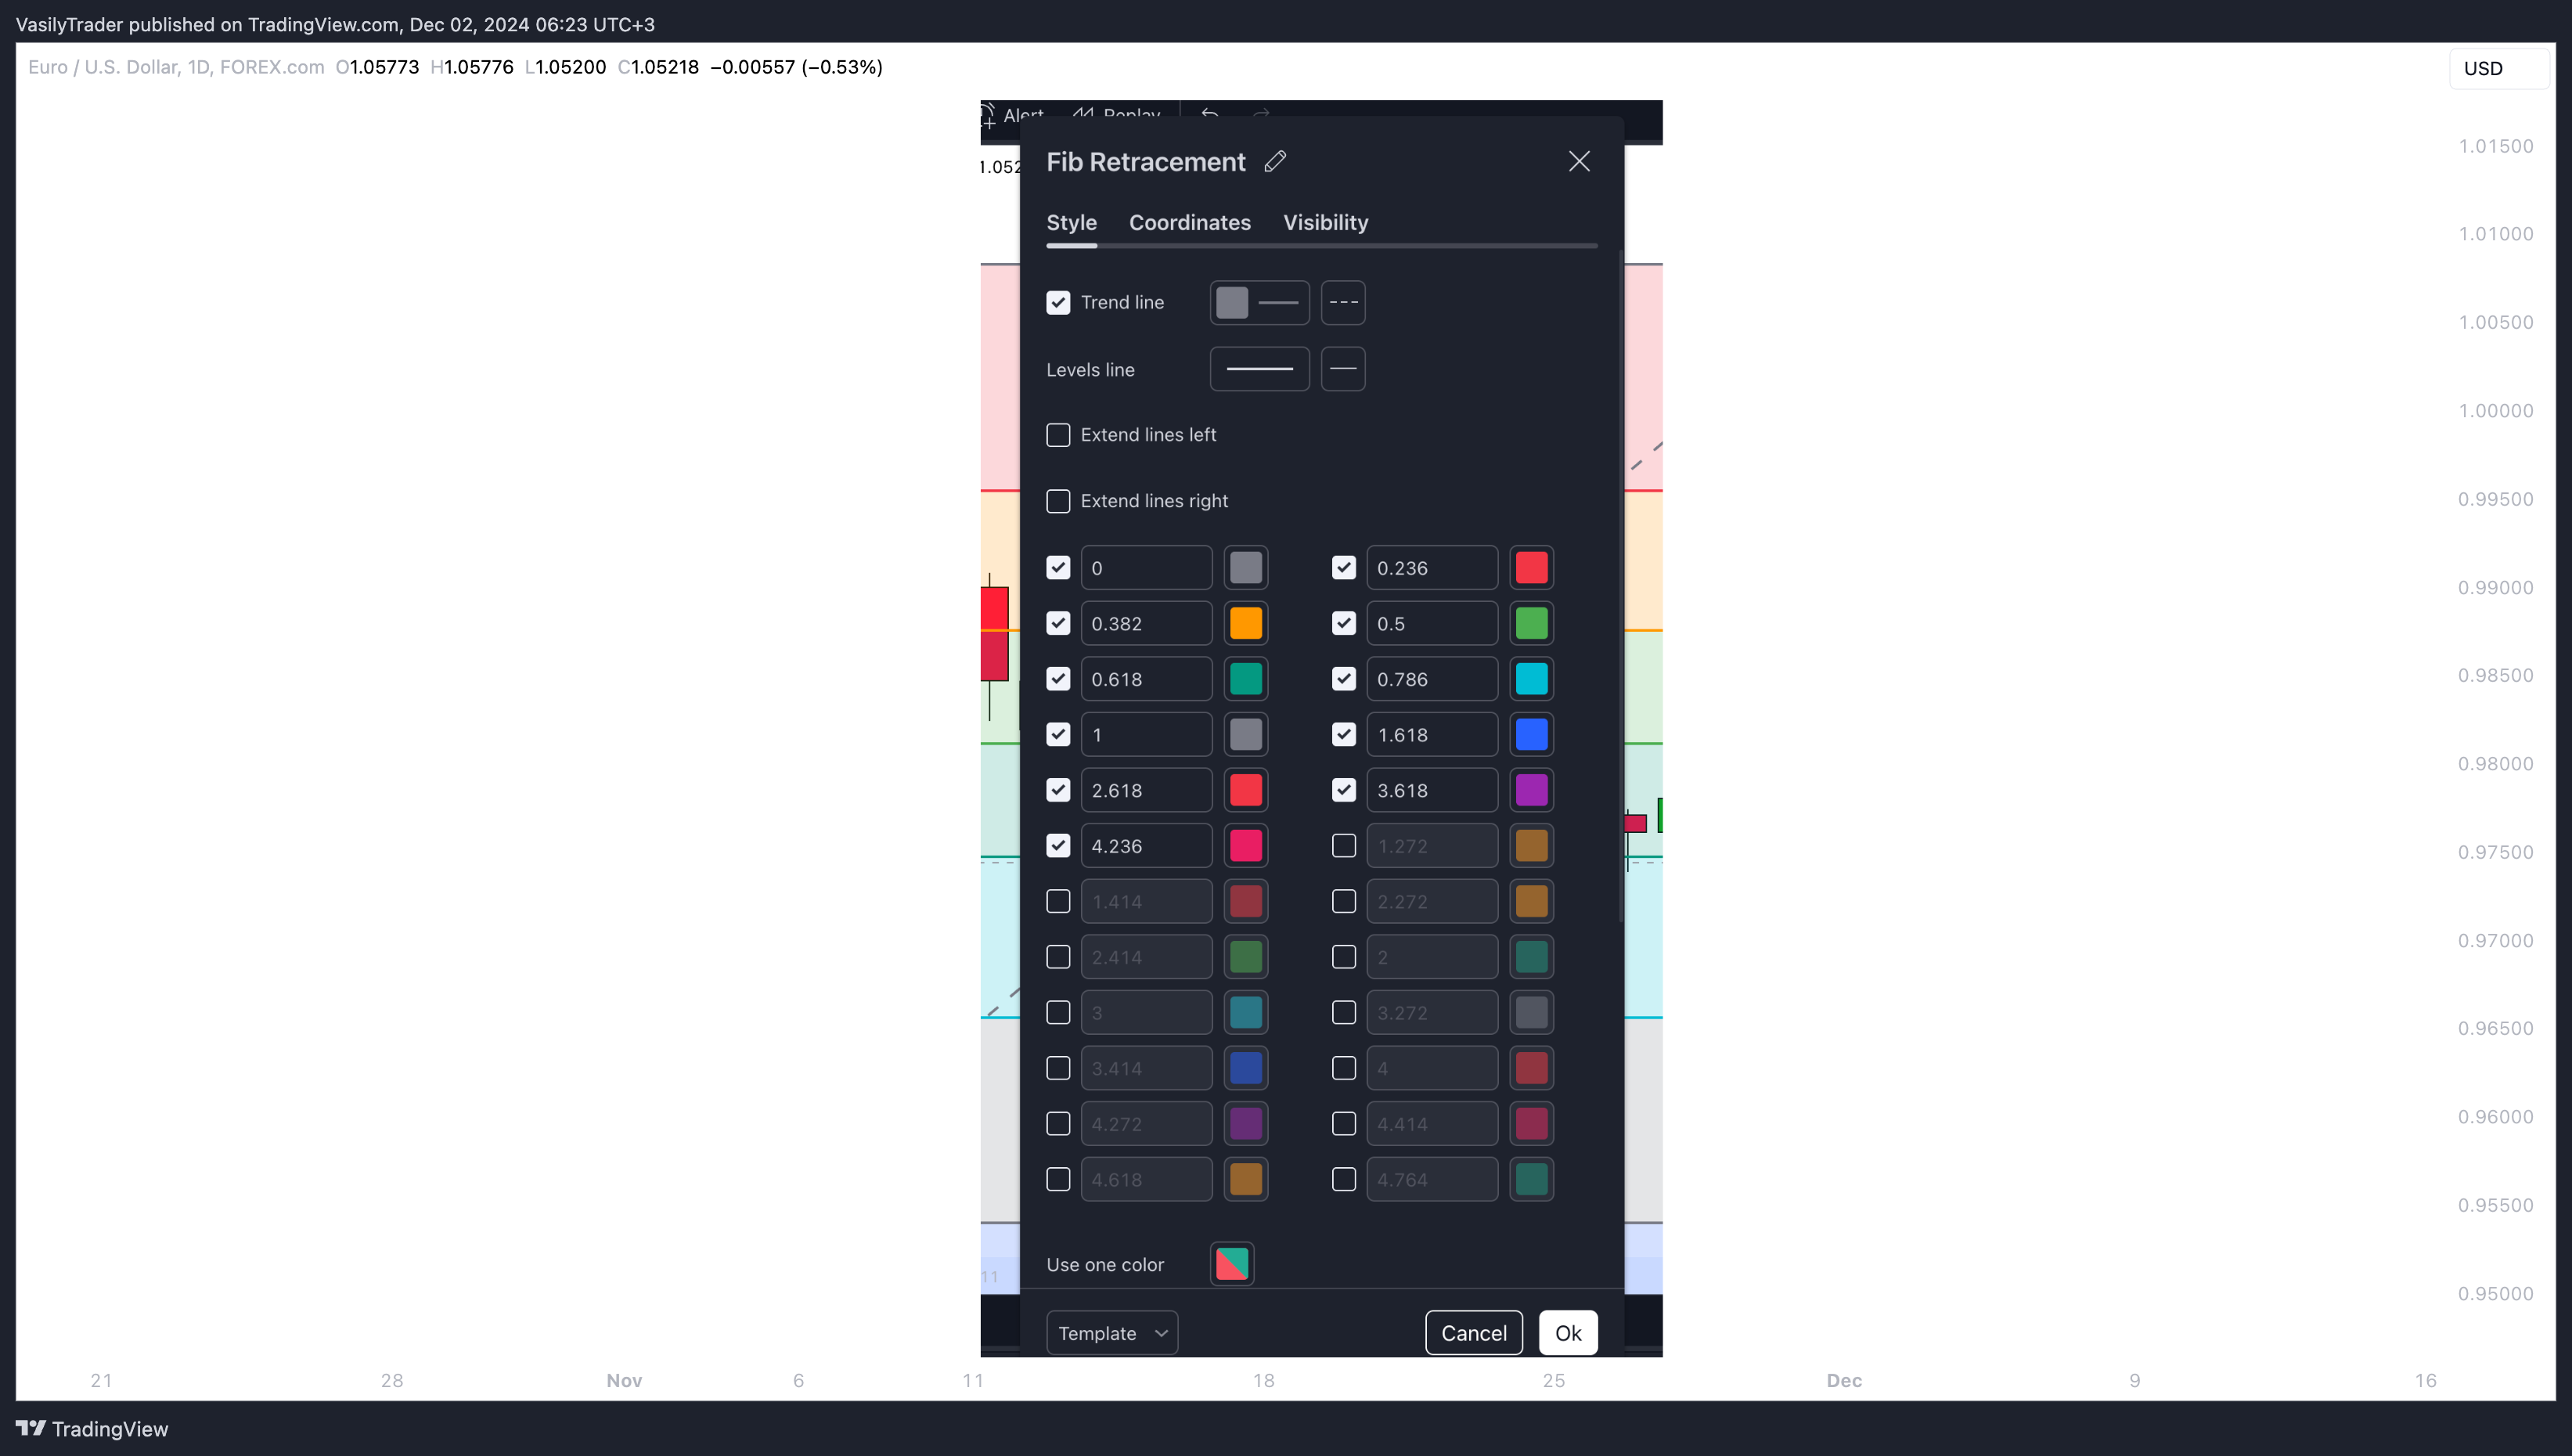
Task: Confirm with the Ok button
Action: pyautogui.click(x=1568, y=1333)
